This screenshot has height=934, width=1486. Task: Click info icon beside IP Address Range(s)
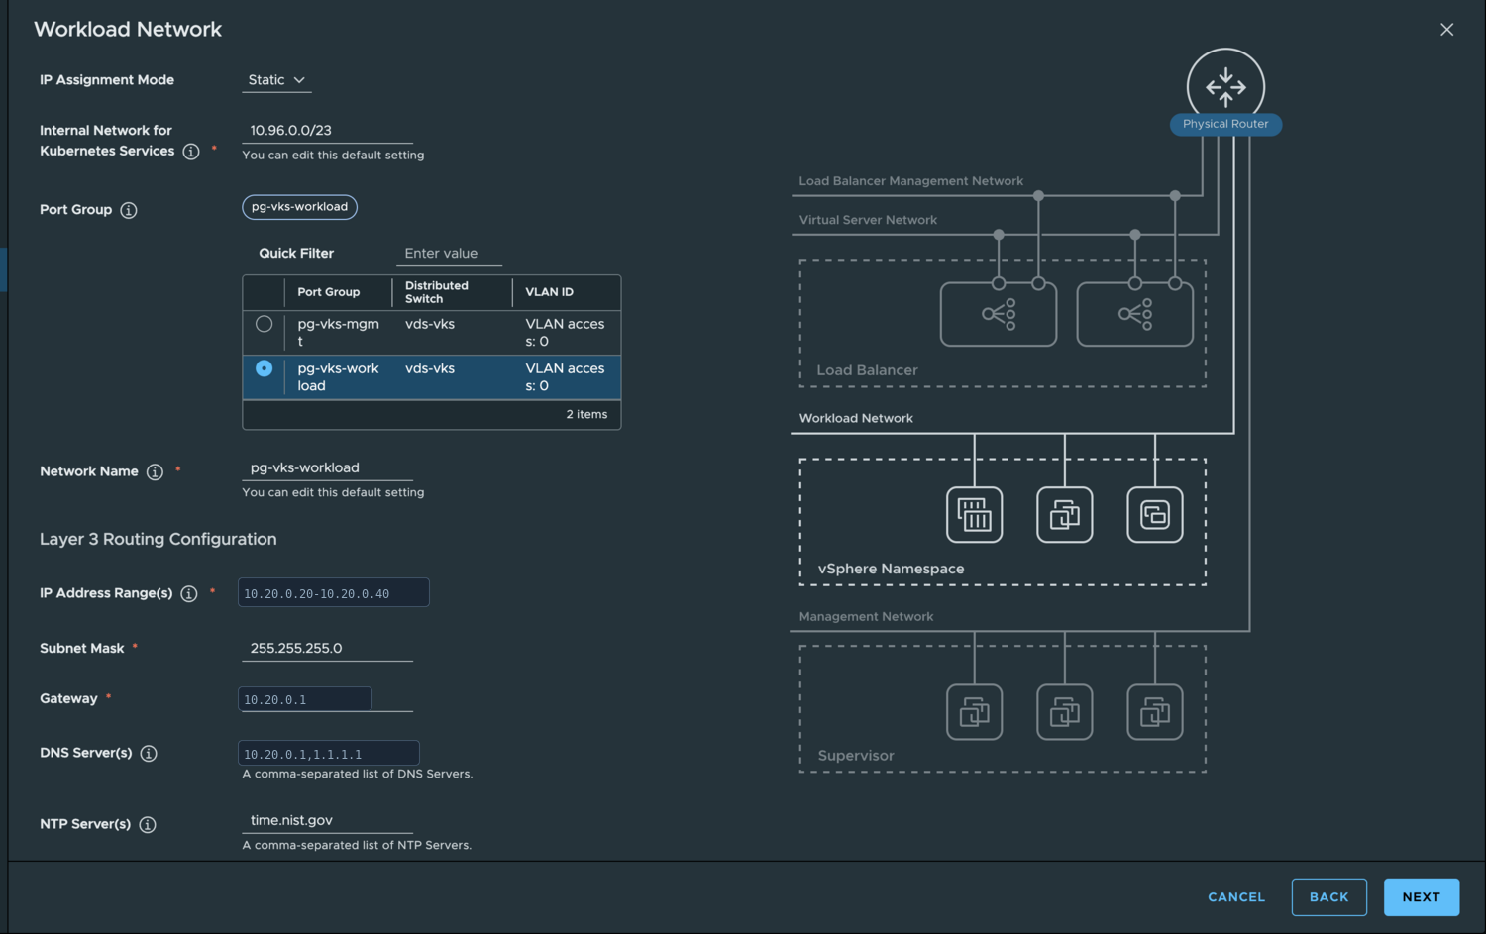tap(189, 594)
